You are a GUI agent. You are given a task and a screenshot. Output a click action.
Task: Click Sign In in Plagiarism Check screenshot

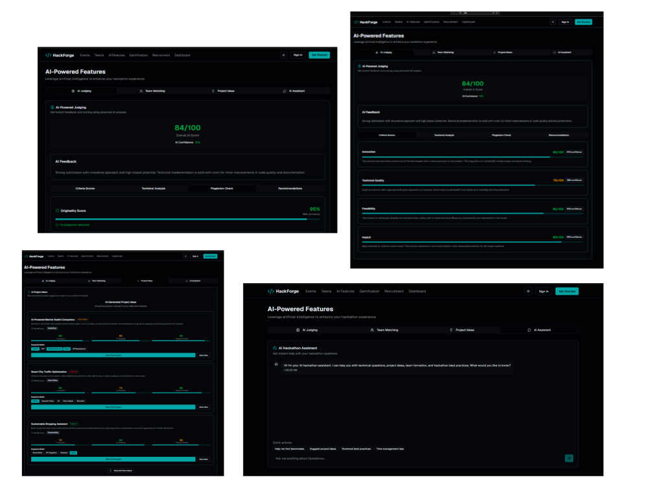[x=298, y=55]
